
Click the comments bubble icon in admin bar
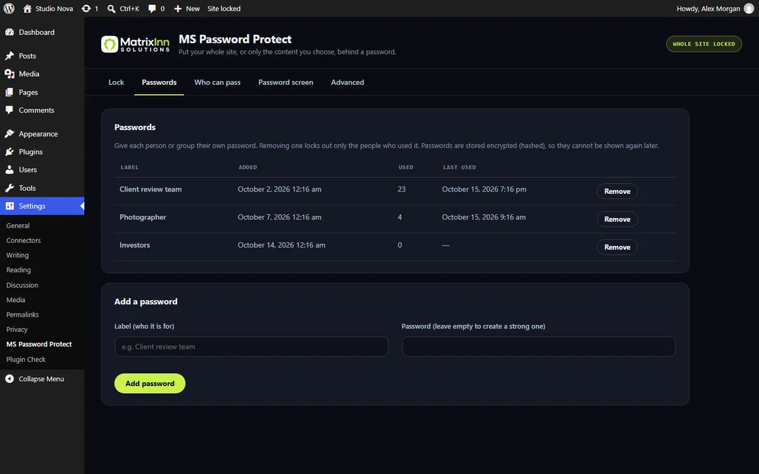click(152, 9)
